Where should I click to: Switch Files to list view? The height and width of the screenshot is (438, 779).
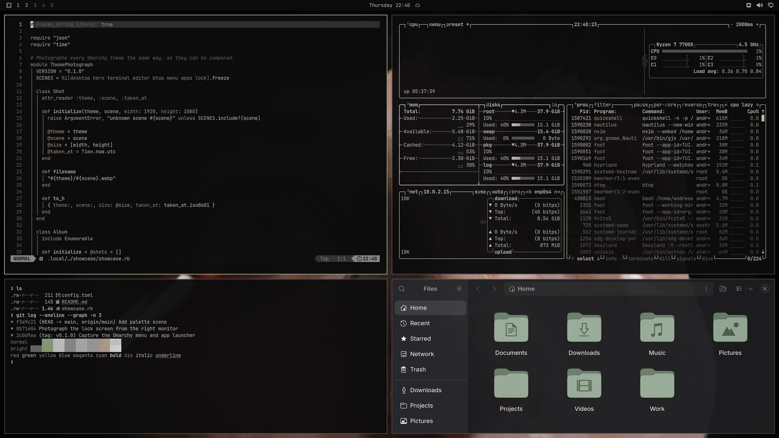(739, 289)
